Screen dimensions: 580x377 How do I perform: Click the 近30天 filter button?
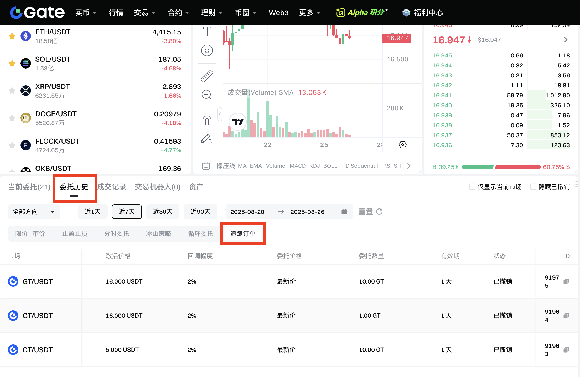(163, 212)
